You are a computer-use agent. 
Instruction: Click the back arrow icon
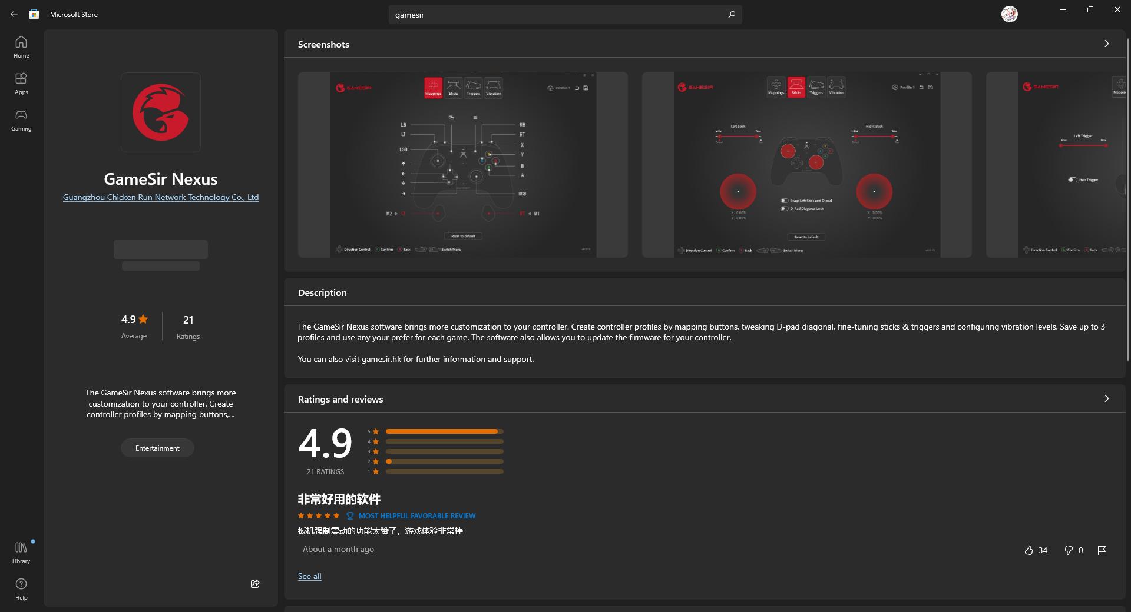pyautogui.click(x=14, y=14)
